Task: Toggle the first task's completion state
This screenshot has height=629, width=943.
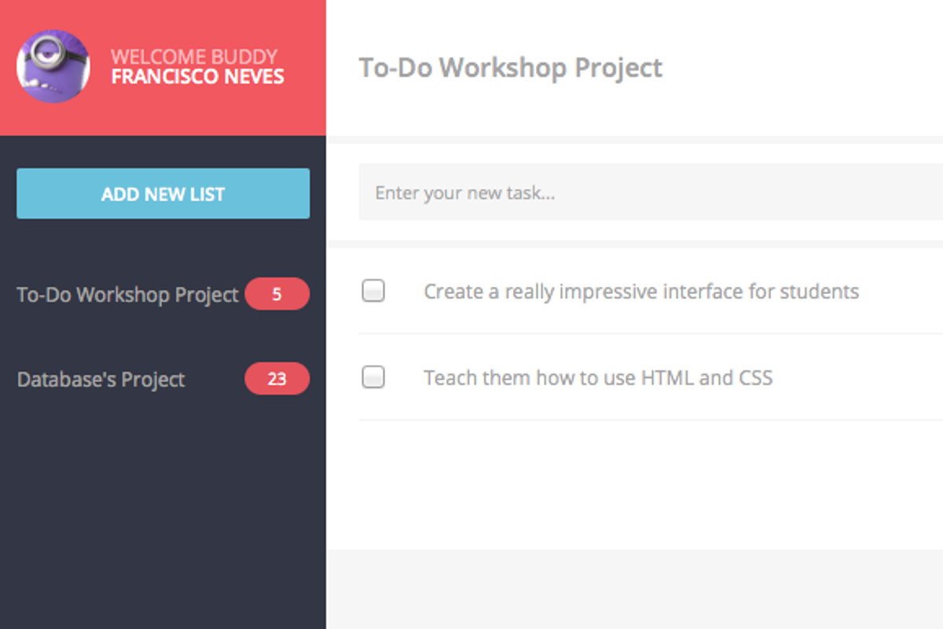Action: (372, 291)
